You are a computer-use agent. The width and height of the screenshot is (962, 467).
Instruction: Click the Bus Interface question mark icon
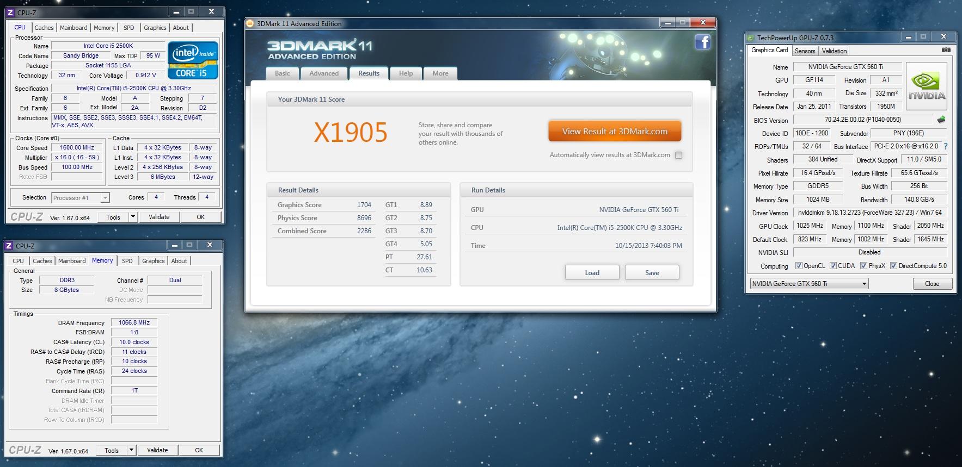945,146
